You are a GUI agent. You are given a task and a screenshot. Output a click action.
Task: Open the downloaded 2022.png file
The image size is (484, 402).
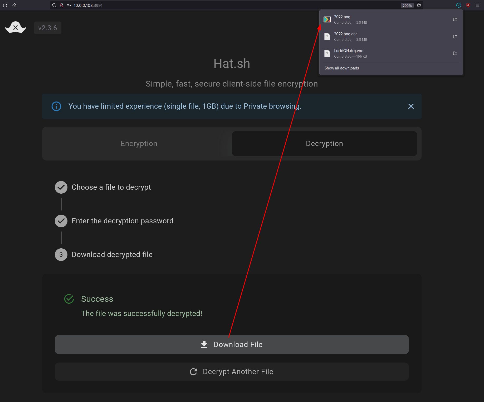385,19
